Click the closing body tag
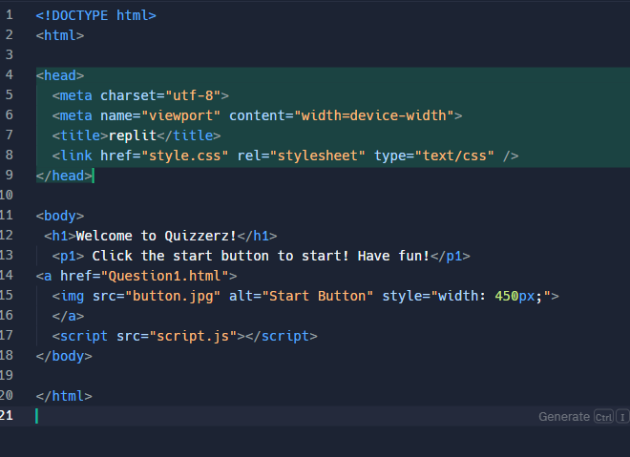 64,356
